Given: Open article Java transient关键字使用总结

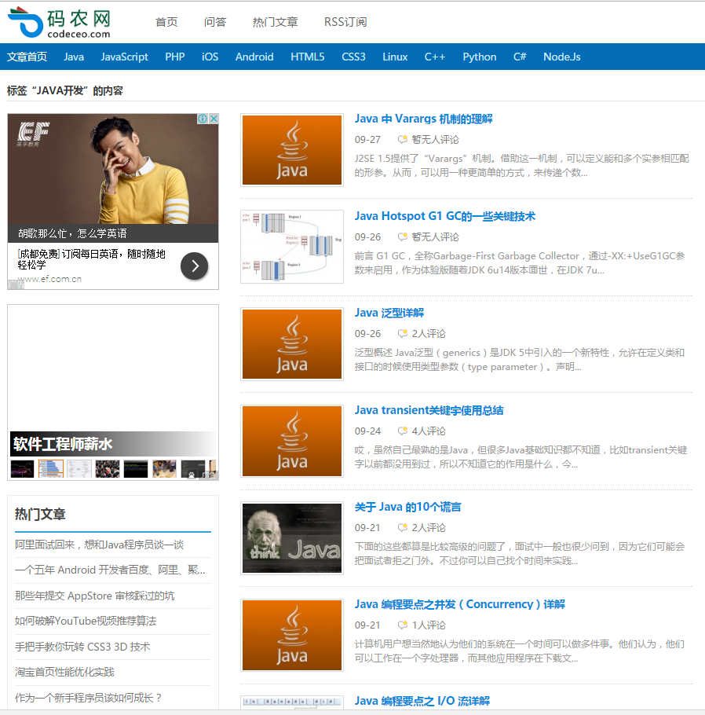Looking at the screenshot, I should tap(429, 410).
